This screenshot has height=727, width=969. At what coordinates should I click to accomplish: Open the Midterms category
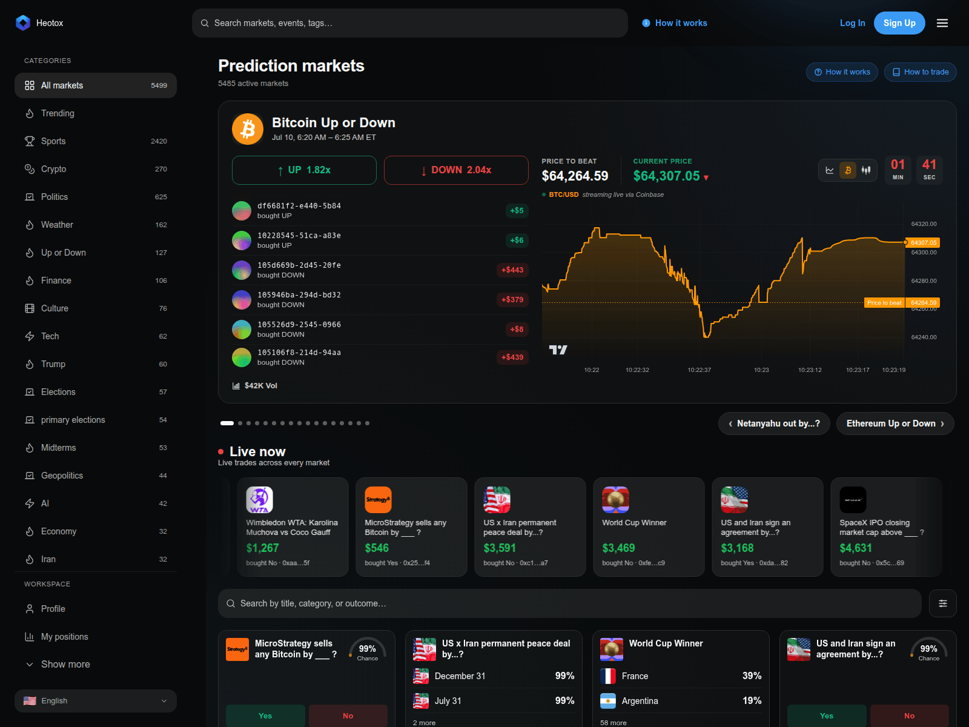coord(96,448)
